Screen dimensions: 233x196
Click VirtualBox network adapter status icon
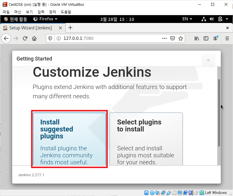163,193
